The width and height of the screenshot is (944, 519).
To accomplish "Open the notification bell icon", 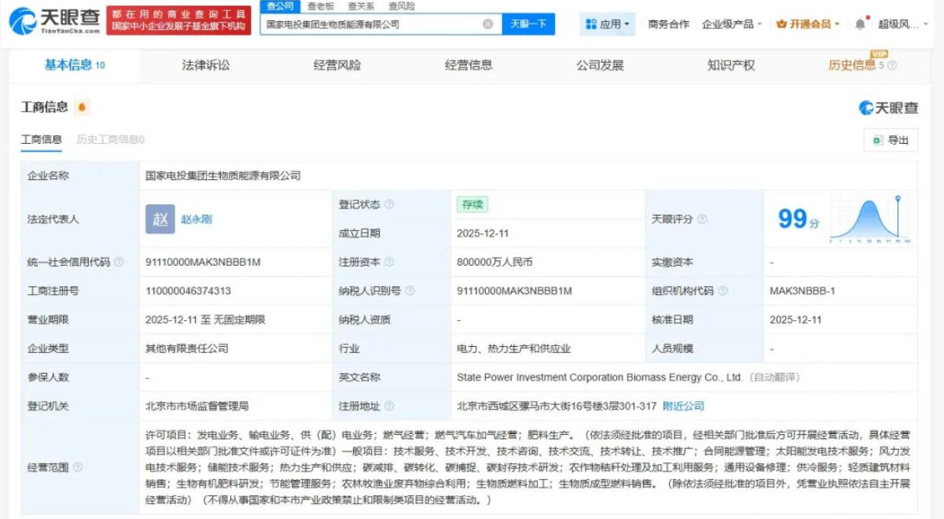I will click(860, 24).
